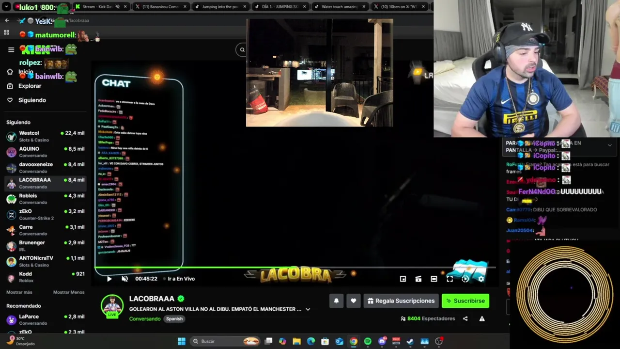Enter fullscreen on the Kick player
Viewport: 620px width, 349px height.
point(449,279)
